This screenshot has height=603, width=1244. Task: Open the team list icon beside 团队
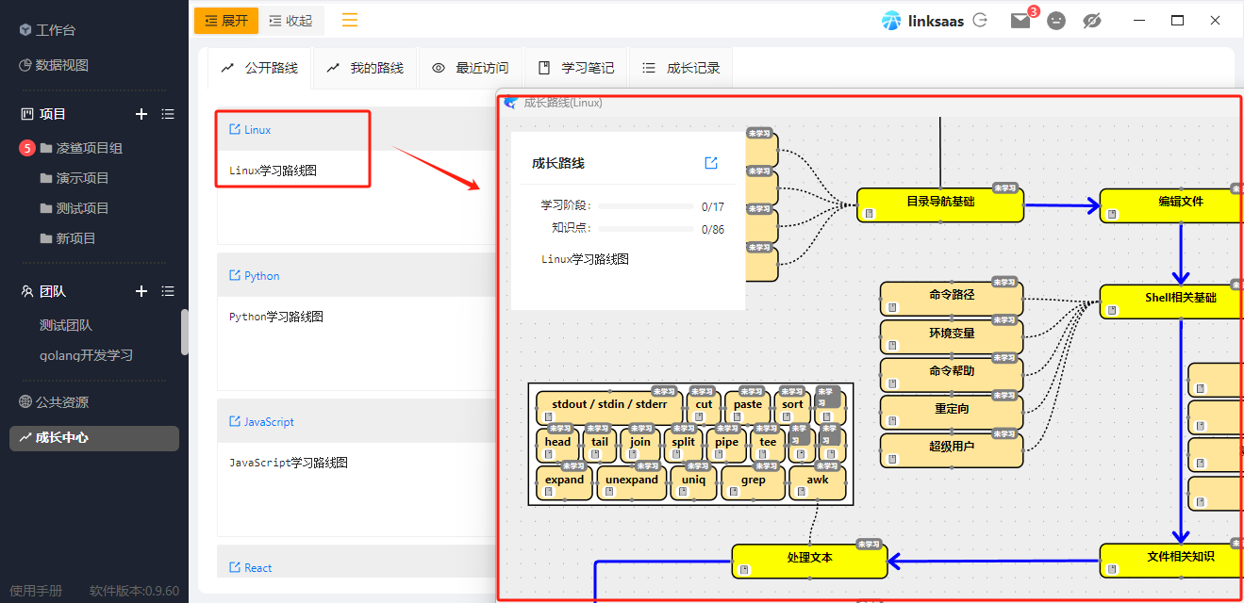click(x=168, y=291)
